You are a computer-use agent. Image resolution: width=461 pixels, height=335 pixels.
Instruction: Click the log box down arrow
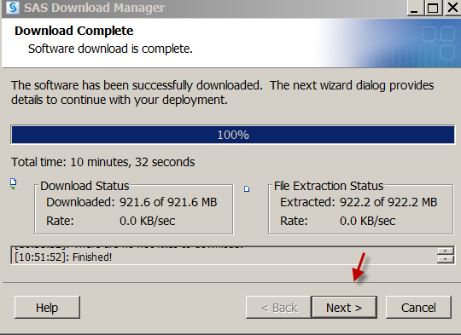point(445,259)
